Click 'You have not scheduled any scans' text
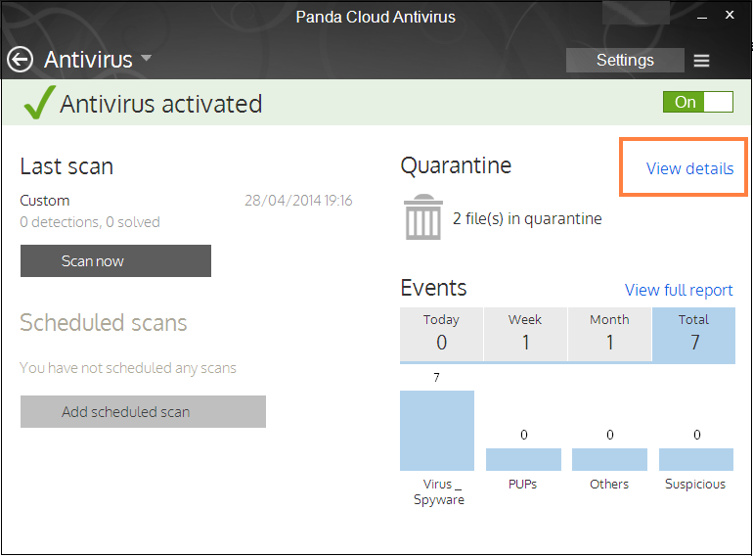This screenshot has width=753, height=557. [x=128, y=368]
